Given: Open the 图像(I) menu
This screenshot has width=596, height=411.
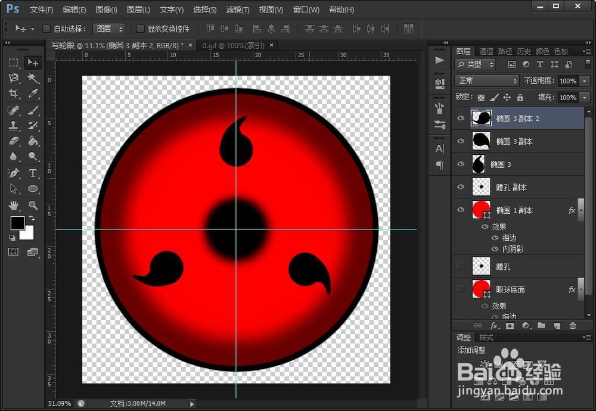Looking at the screenshot, I should pyautogui.click(x=107, y=10).
